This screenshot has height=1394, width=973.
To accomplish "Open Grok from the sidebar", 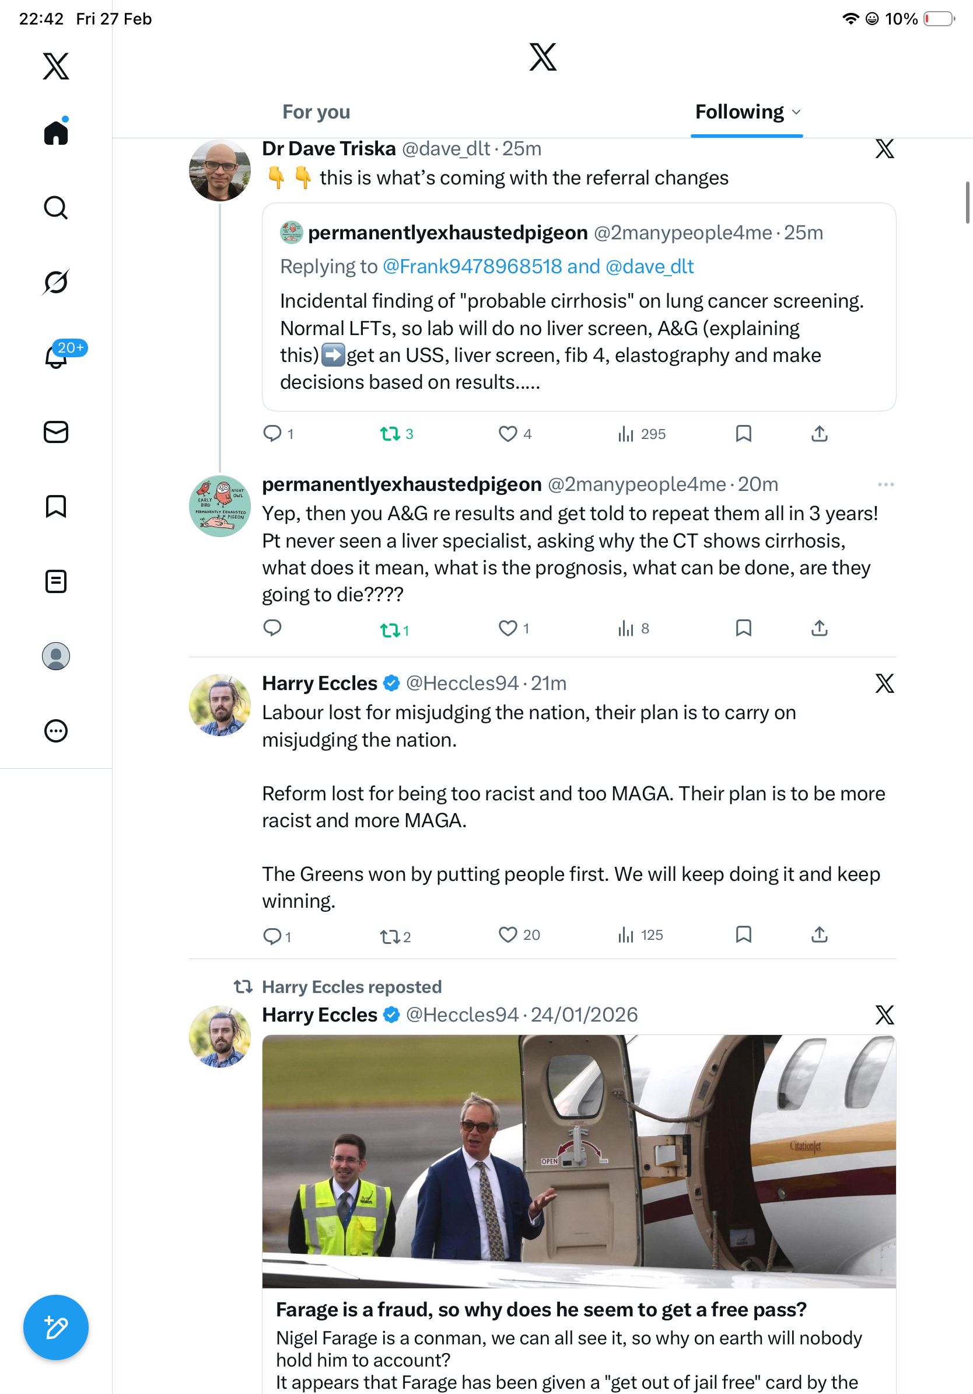I will coord(56,283).
